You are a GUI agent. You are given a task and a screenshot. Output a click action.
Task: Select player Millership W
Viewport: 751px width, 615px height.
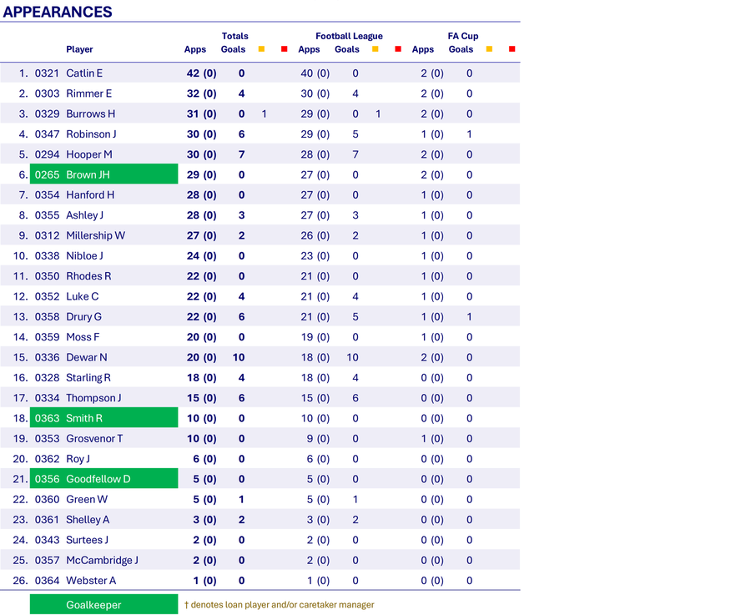click(95, 235)
